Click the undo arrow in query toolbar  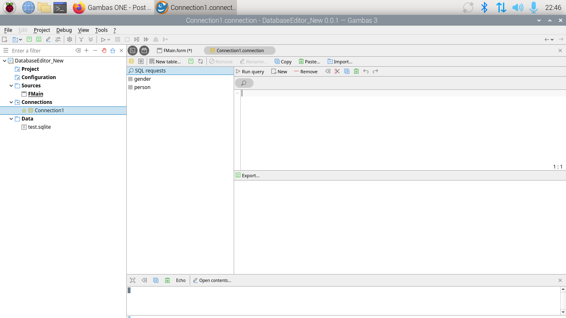pos(366,71)
